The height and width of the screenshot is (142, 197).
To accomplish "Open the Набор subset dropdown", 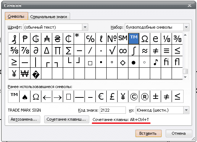I will pyautogui.click(x=186, y=27).
